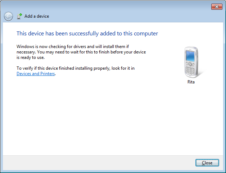The width and height of the screenshot is (226, 173).
Task: Open the Devices and Printers link
Action: [x=36, y=74]
